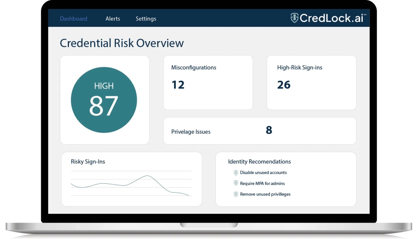
Task: Go to the Settings tab
Action: (146, 19)
